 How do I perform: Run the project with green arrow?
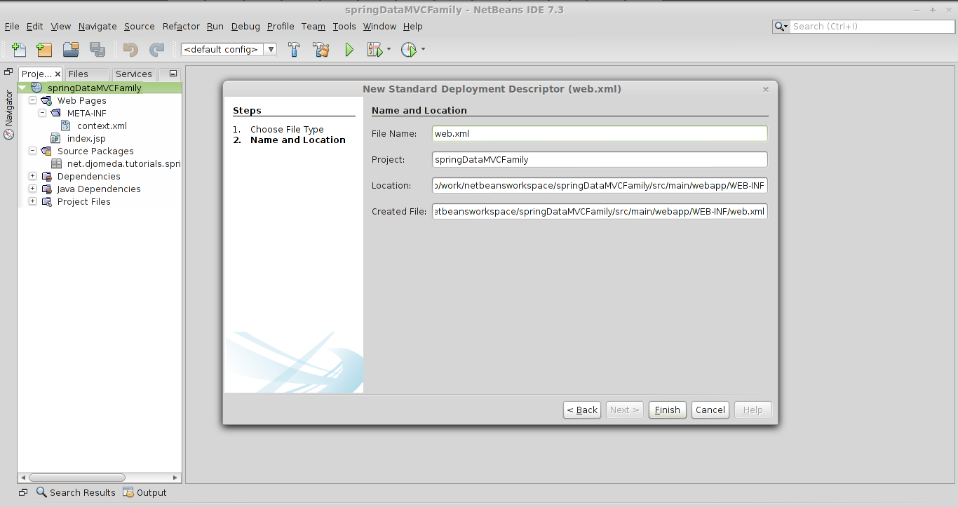349,50
